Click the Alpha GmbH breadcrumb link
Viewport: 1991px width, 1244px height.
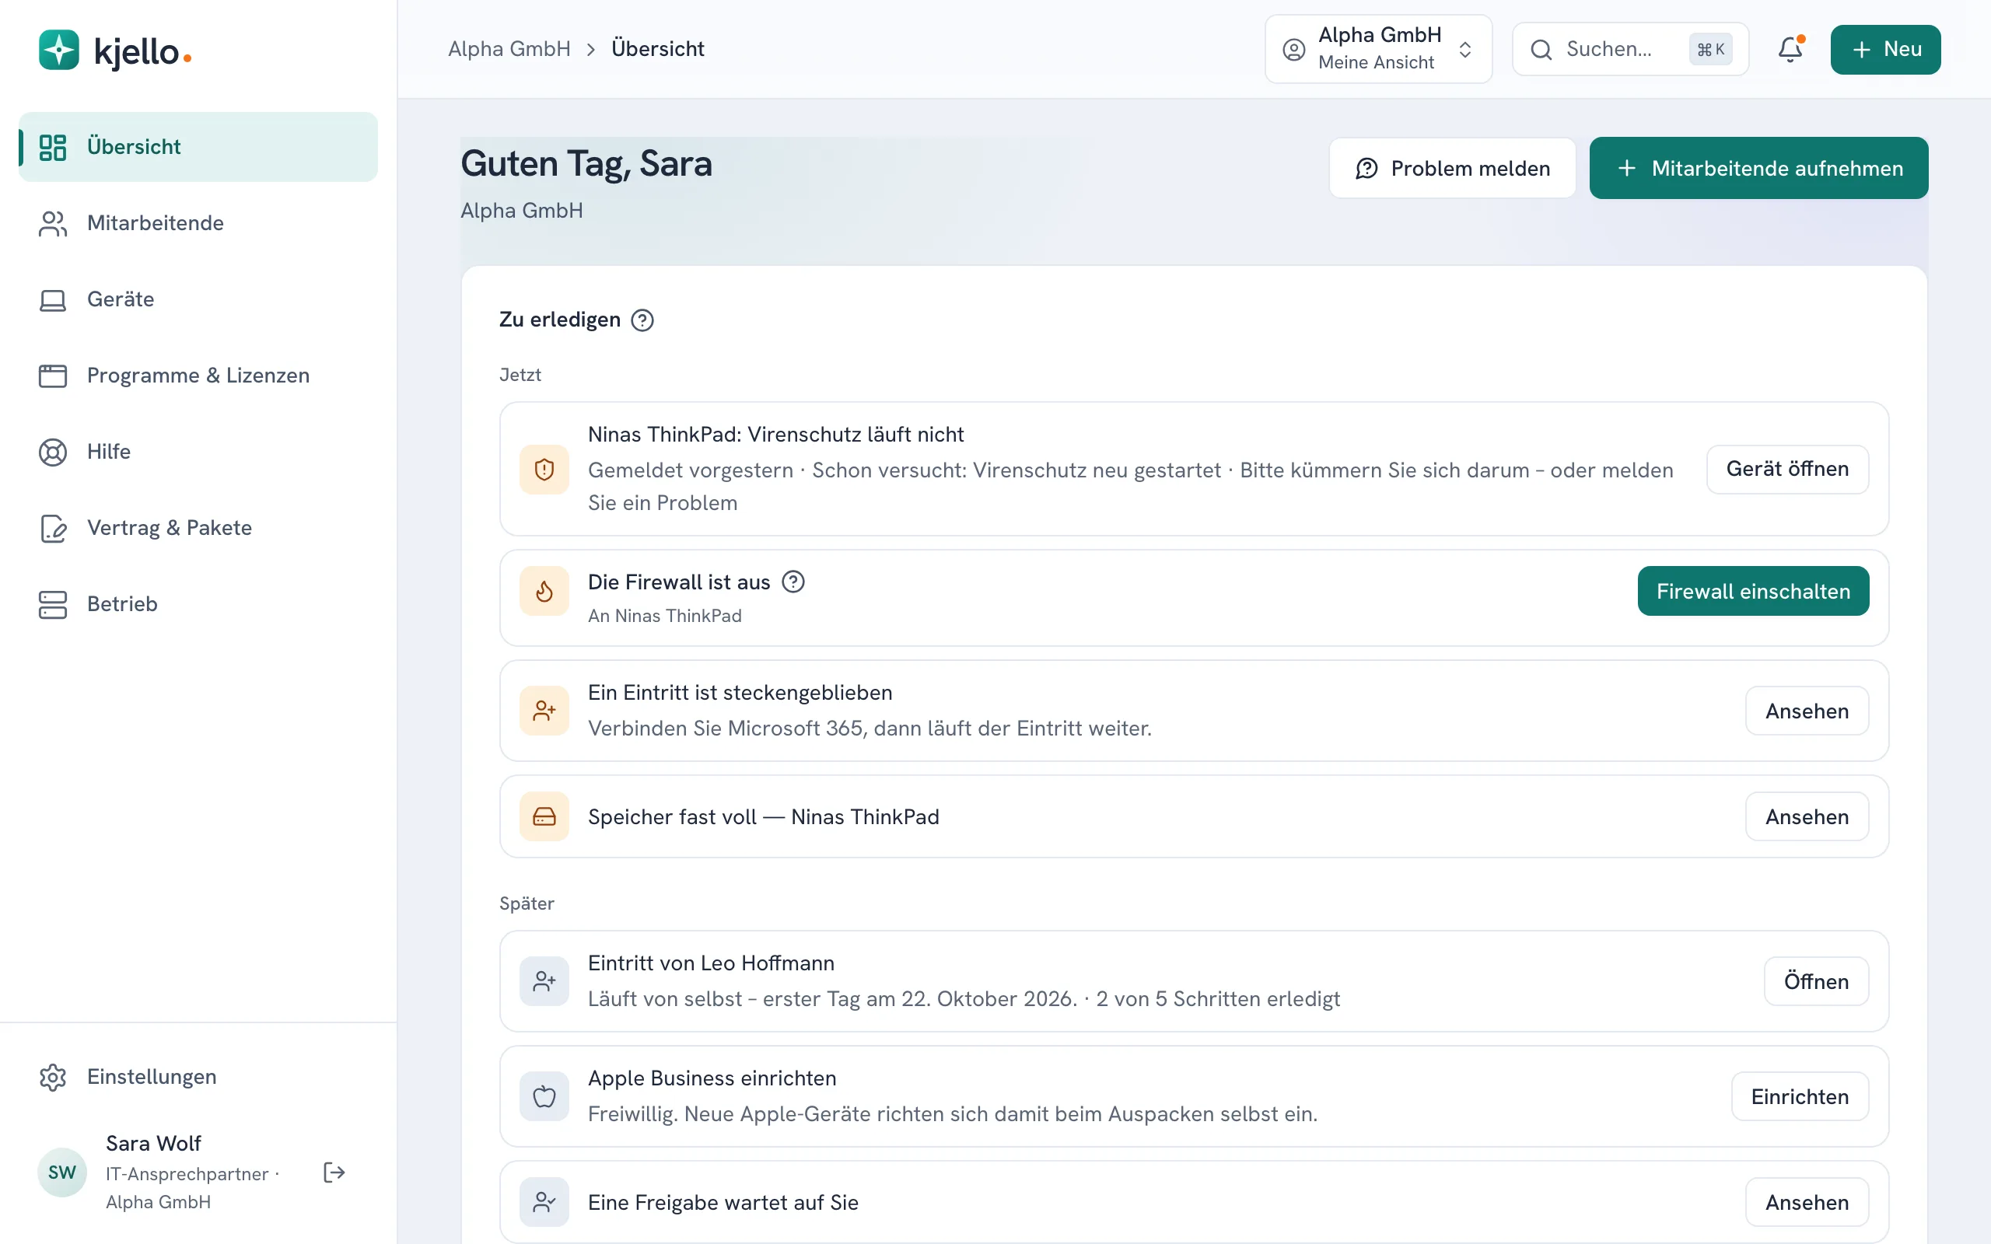pos(509,49)
